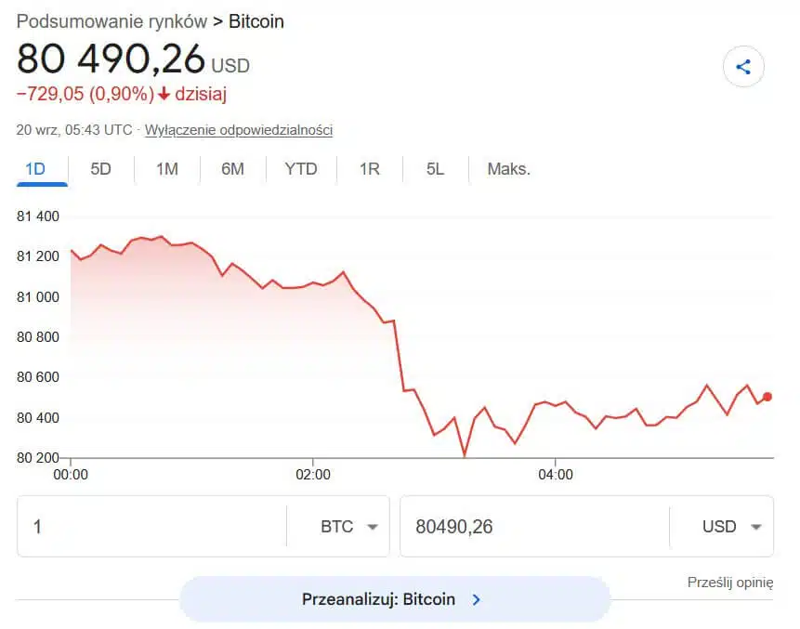Switch to the 5L range tab
The width and height of the screenshot is (800, 629).
(435, 169)
